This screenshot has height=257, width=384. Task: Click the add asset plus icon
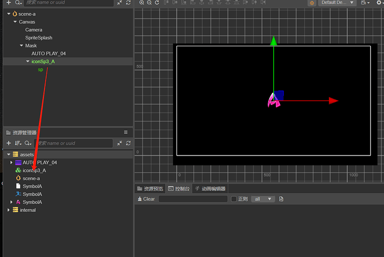(8, 143)
